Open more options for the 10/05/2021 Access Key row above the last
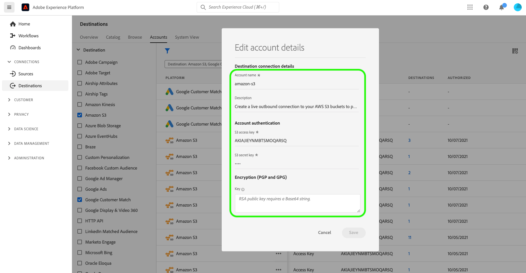The image size is (526, 273). tap(279, 253)
